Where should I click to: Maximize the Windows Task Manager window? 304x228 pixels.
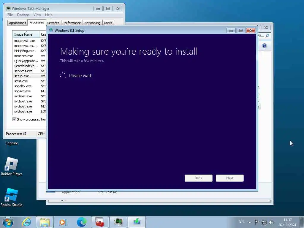tap(108, 9)
